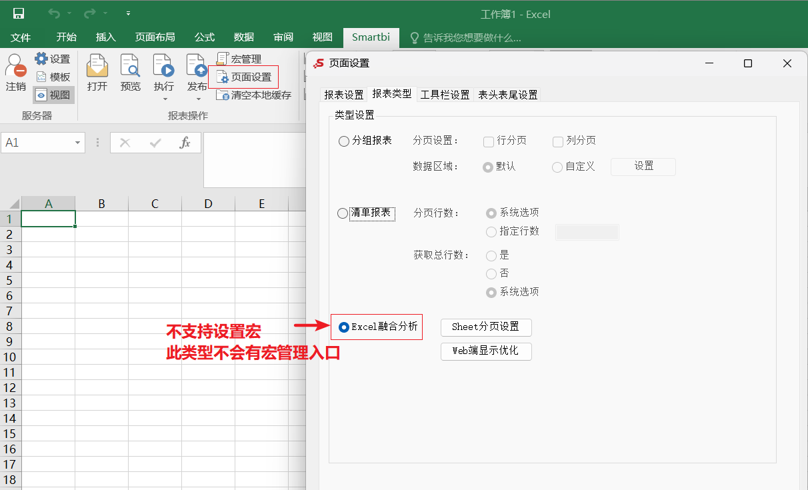The image size is (808, 490).
Task: Select all cells via corner triangle
Action: [11, 203]
